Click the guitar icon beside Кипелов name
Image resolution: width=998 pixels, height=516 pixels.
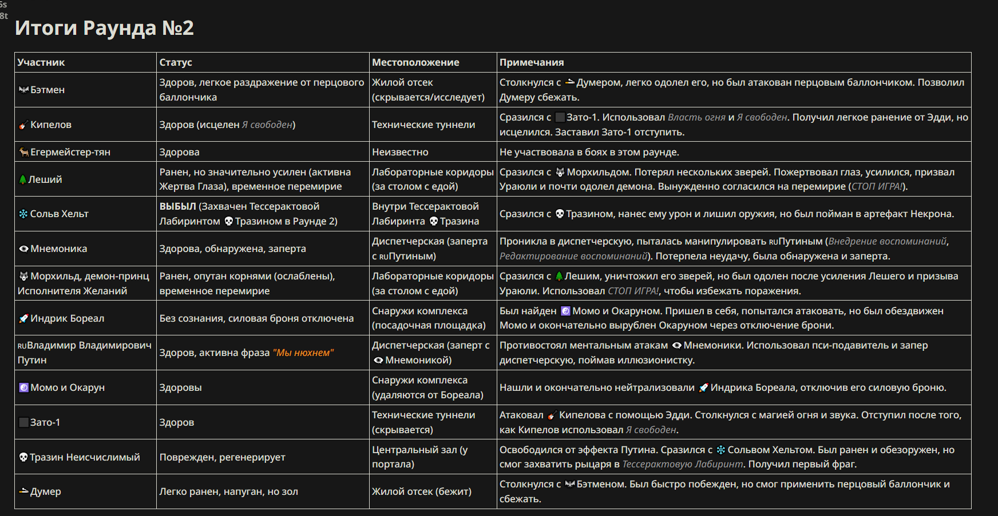coord(23,125)
